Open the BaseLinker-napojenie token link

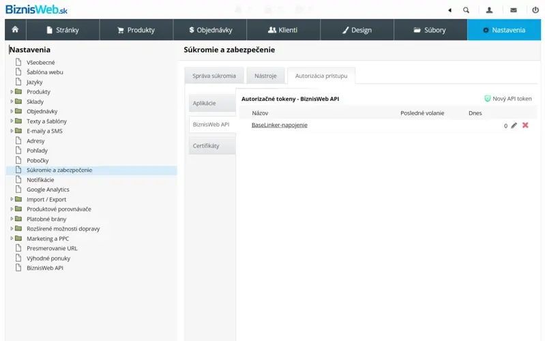coord(280,125)
